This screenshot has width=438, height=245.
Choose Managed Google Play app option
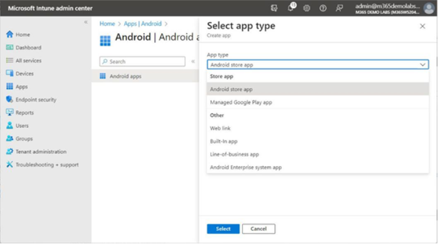[x=318, y=102]
